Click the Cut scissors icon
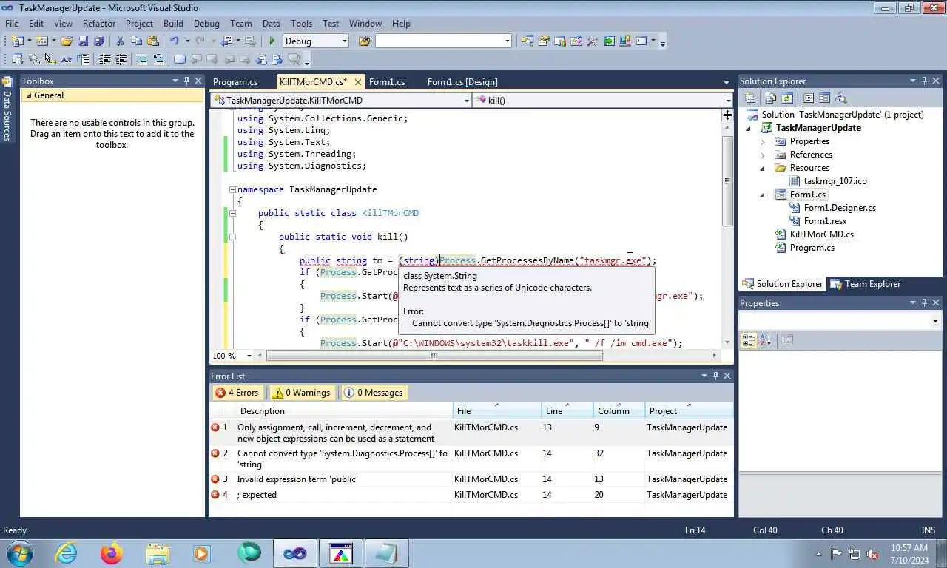The height and width of the screenshot is (568, 947). [120, 41]
